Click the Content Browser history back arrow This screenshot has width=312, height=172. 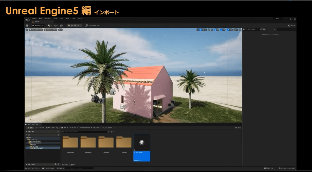tap(57, 128)
